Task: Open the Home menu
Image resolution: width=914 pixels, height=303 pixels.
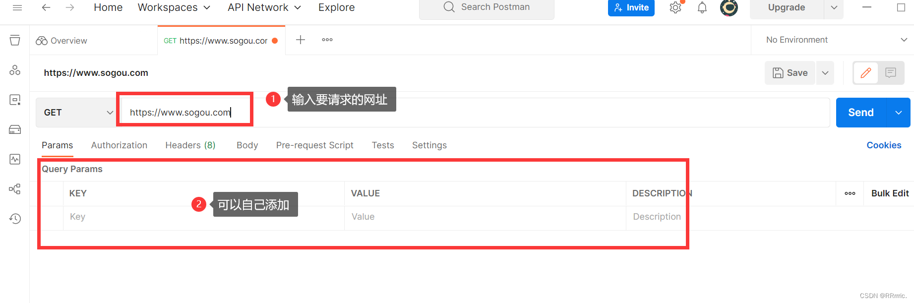Action: pyautogui.click(x=108, y=7)
